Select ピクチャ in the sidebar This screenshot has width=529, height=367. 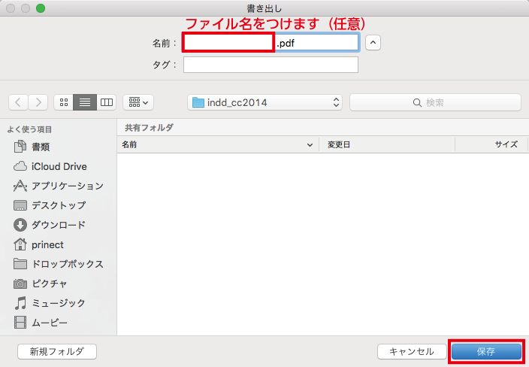coord(41,284)
